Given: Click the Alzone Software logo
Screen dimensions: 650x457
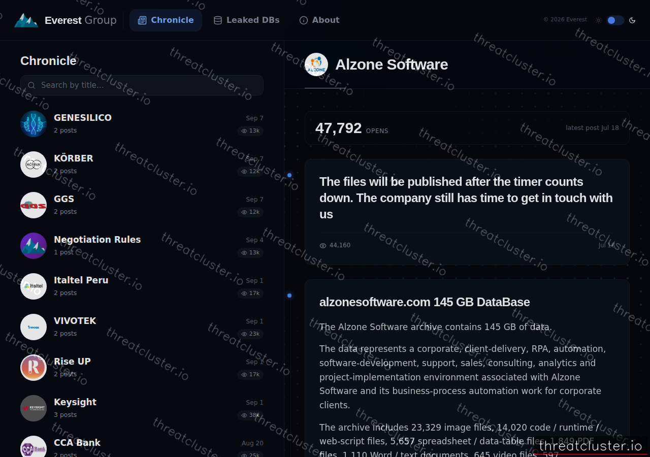Looking at the screenshot, I should point(316,64).
